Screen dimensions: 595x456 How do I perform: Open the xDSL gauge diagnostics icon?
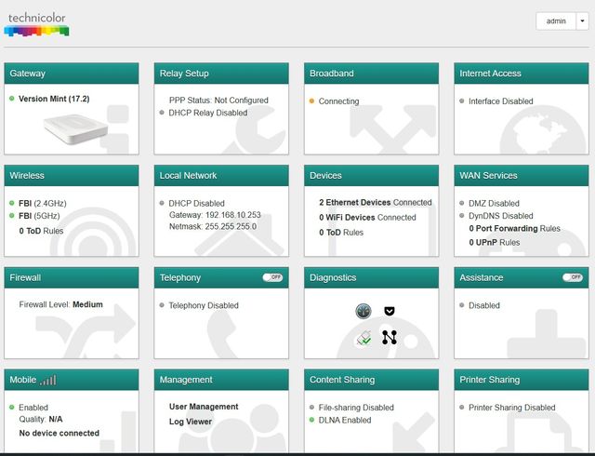(x=364, y=311)
